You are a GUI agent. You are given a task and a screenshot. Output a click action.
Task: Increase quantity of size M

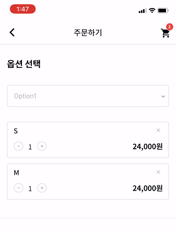[x=42, y=188]
